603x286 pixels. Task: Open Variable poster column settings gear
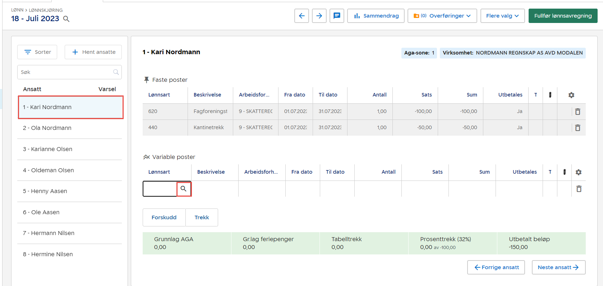coord(579,172)
